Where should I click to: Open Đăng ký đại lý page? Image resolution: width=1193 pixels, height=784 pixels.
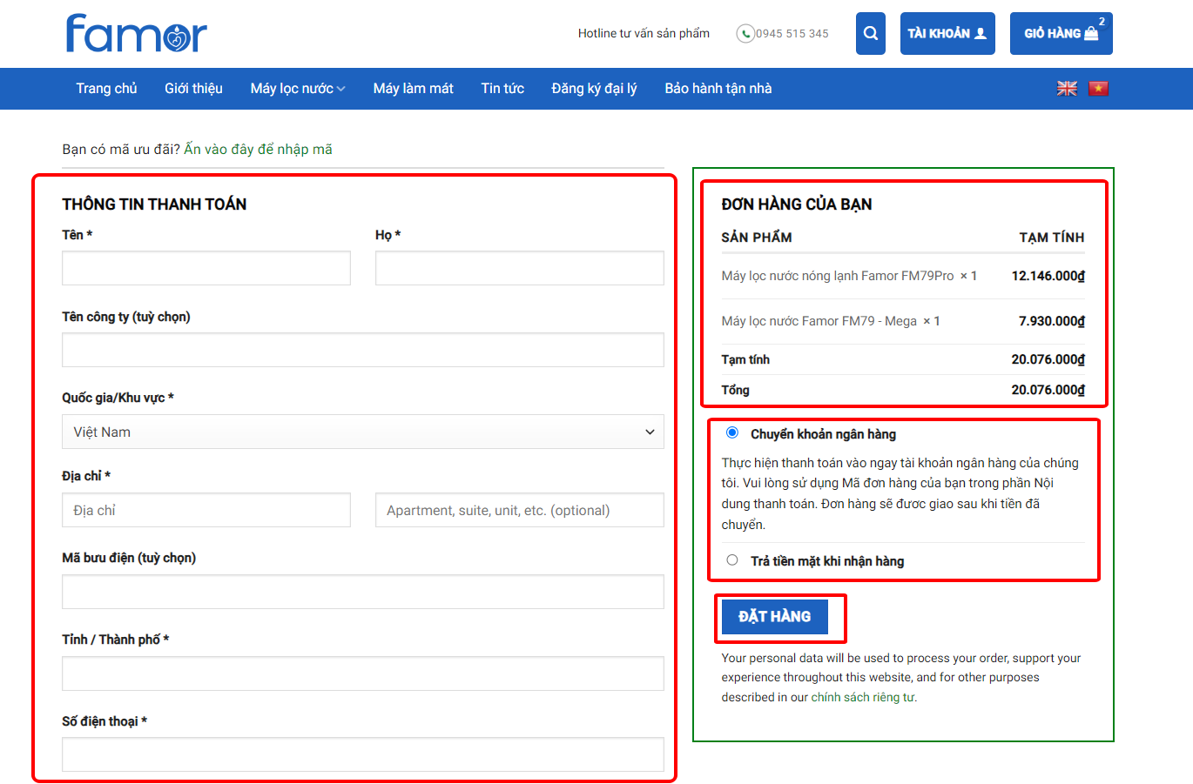pos(594,88)
